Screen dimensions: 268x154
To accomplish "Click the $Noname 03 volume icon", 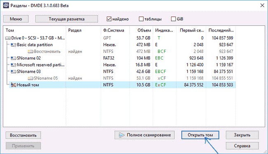I will coord(14,71).
